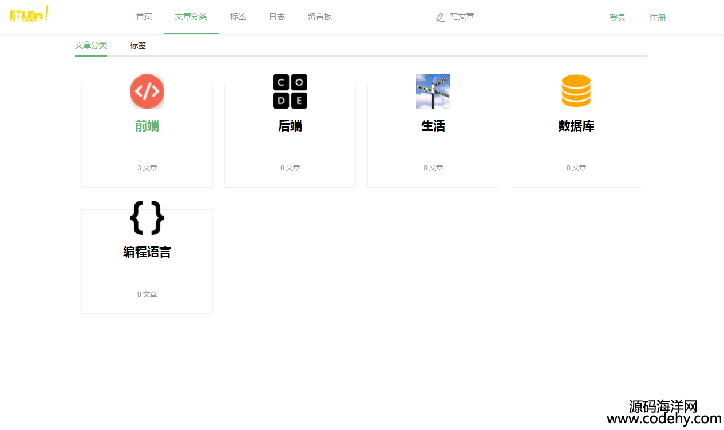Open the 留言板 message board
The height and width of the screenshot is (430, 724).
pos(320,17)
